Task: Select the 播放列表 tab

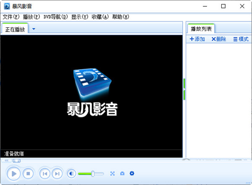Action: point(201,29)
